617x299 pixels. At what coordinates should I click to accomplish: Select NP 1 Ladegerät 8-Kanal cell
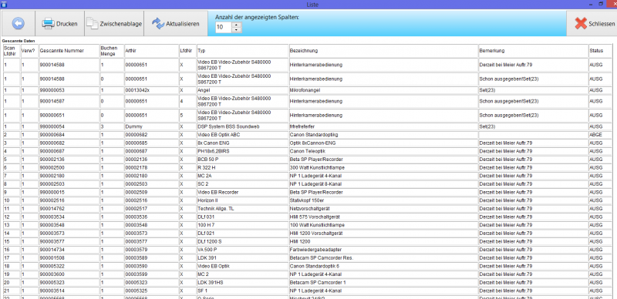click(x=383, y=184)
